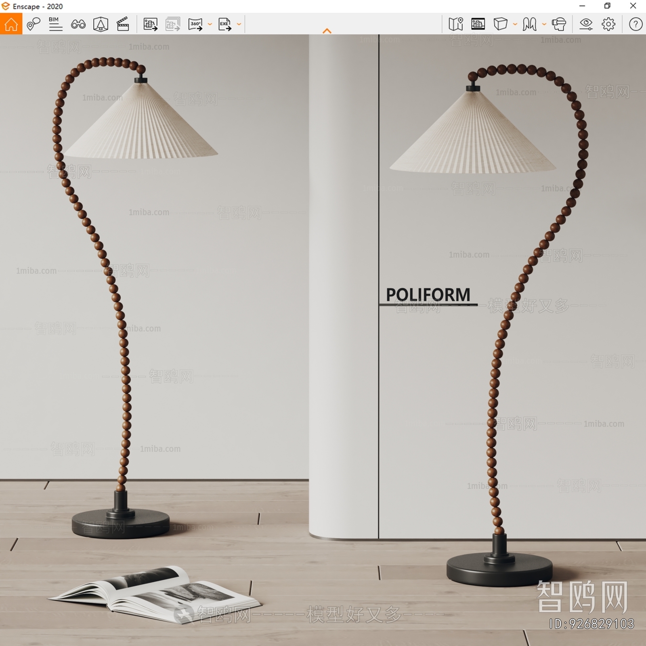Open the Help question mark icon
The height and width of the screenshot is (646, 646).
pyautogui.click(x=636, y=24)
